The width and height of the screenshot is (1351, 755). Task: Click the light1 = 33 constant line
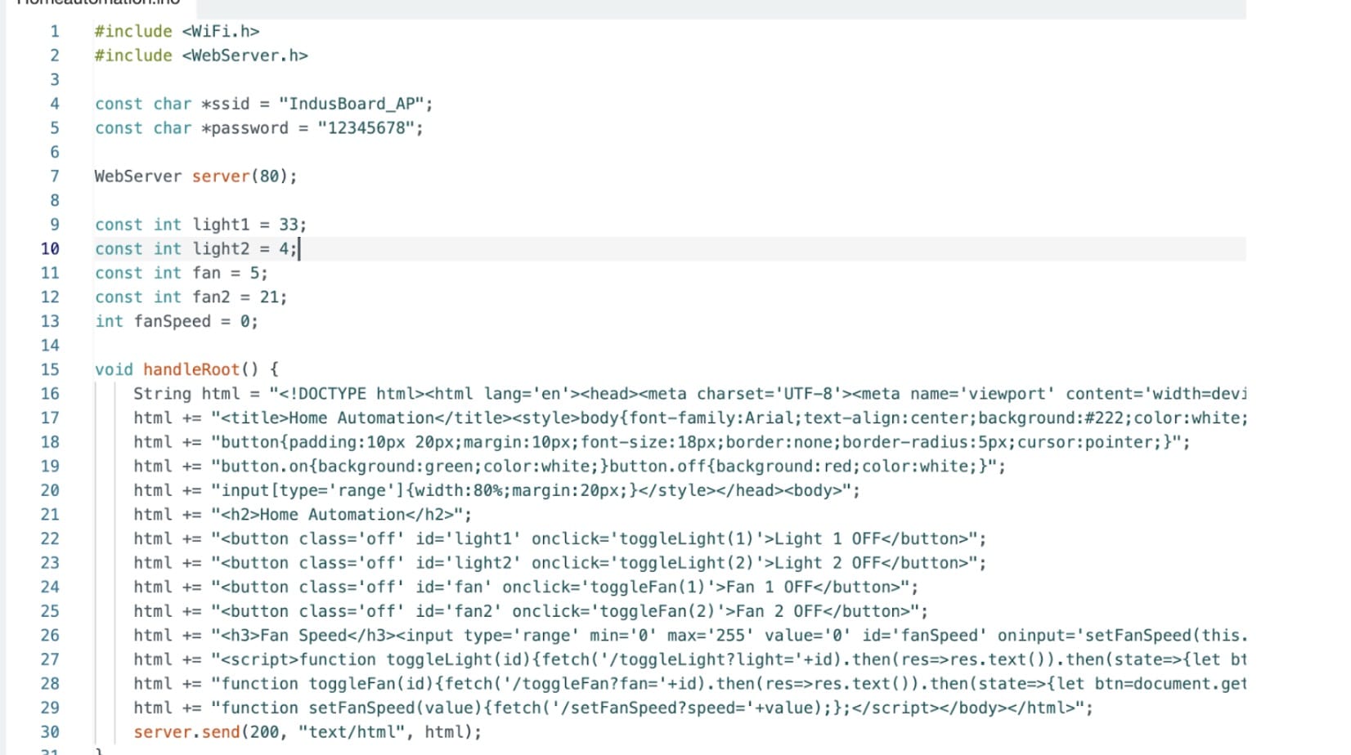[x=200, y=225]
